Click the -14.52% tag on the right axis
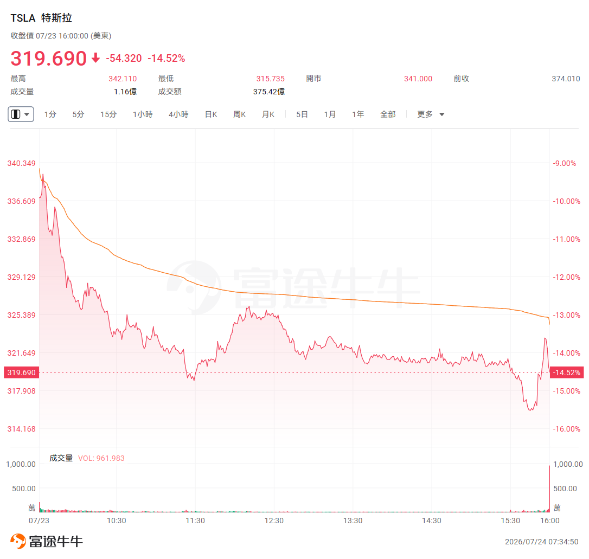 click(x=567, y=372)
